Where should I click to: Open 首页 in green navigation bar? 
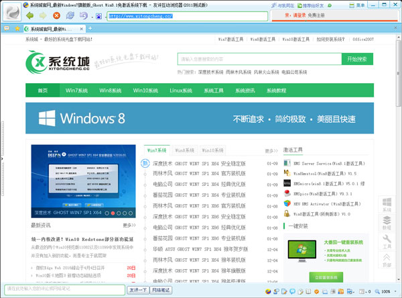pyautogui.click(x=43, y=91)
